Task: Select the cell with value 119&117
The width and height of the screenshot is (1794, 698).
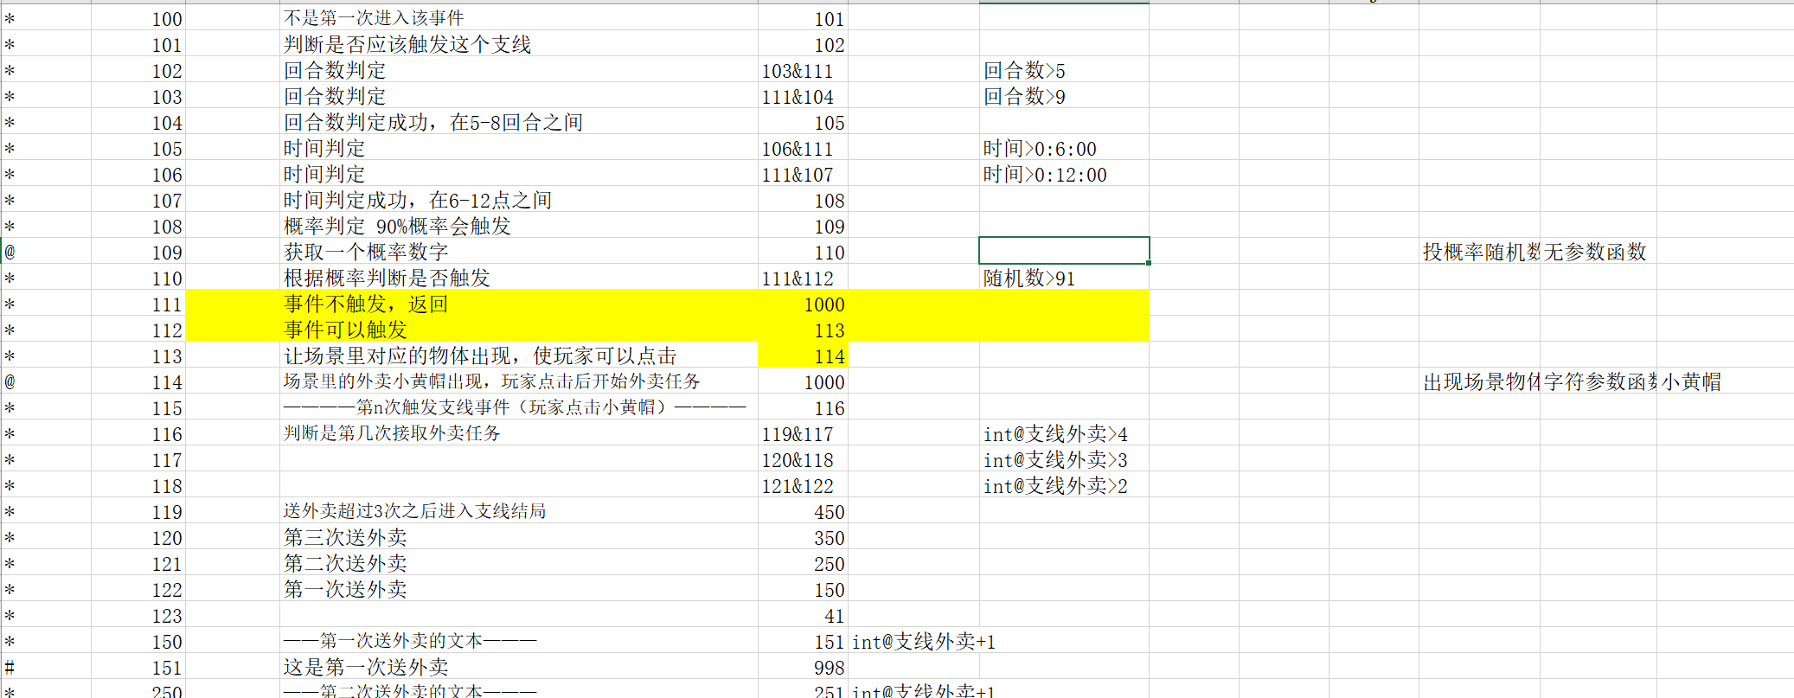Action: 803,432
